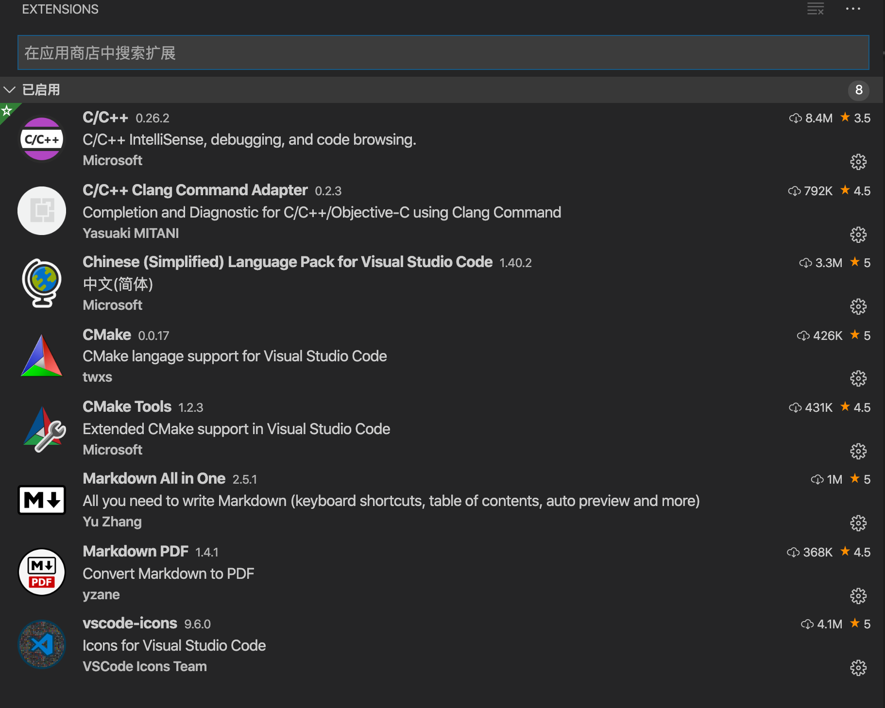This screenshot has height=708, width=885.
Task: Click 'CMake langage support' description
Action: (x=235, y=356)
